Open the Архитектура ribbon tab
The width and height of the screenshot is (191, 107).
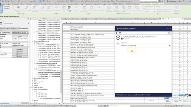coord(6,4)
